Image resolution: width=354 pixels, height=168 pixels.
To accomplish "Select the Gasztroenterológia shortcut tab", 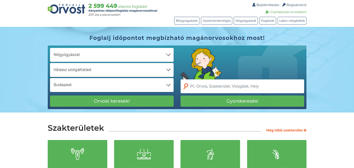I will pyautogui.click(x=216, y=21).
